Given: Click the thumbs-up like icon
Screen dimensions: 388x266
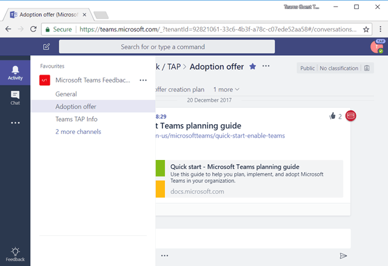Looking at the screenshot, I should (332, 116).
